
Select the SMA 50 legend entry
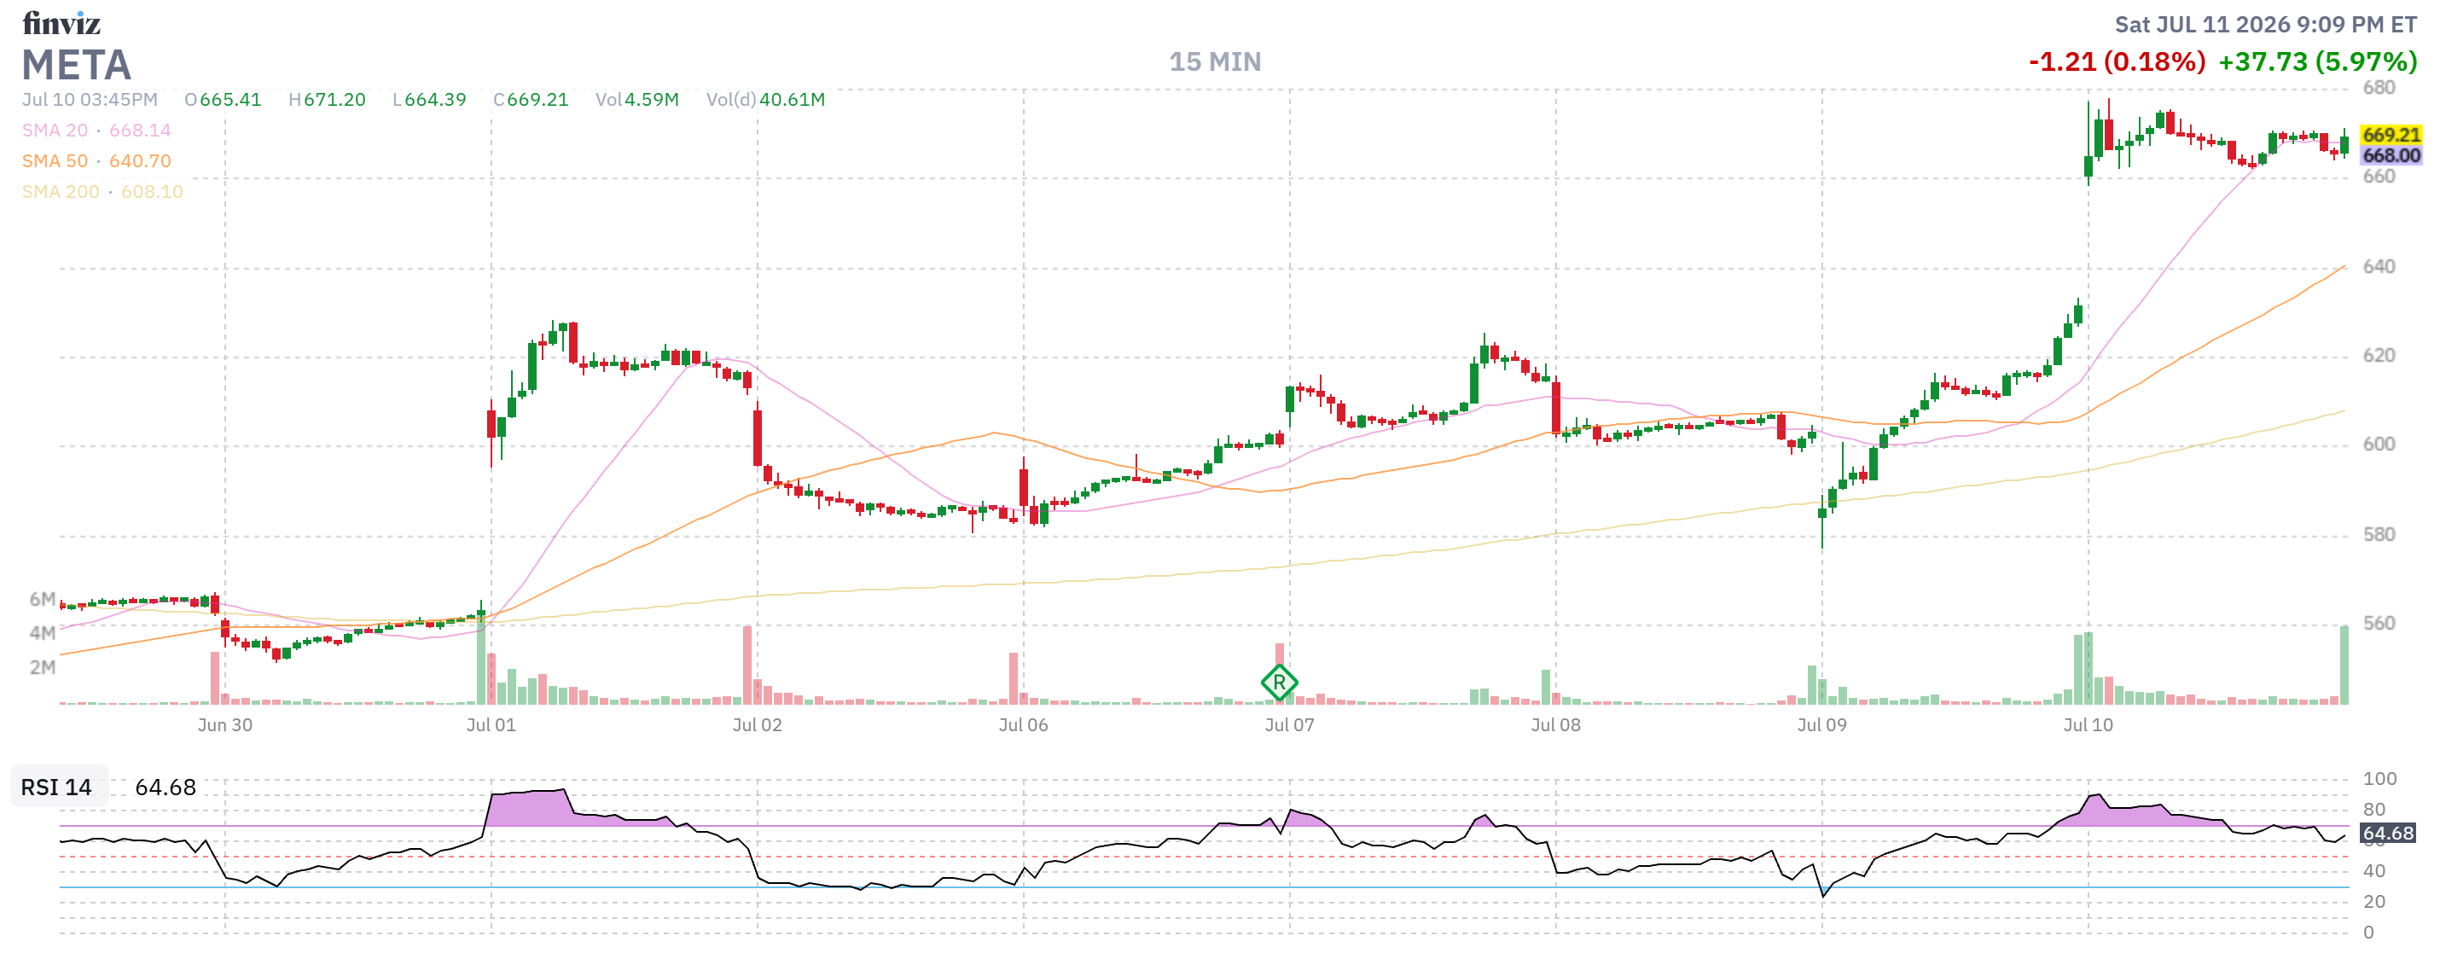96,160
